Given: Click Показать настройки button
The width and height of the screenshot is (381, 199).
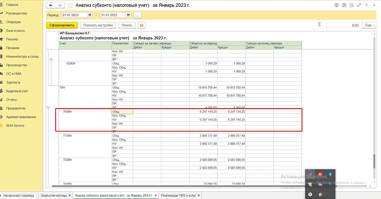Looking at the screenshot, I should [98, 25].
